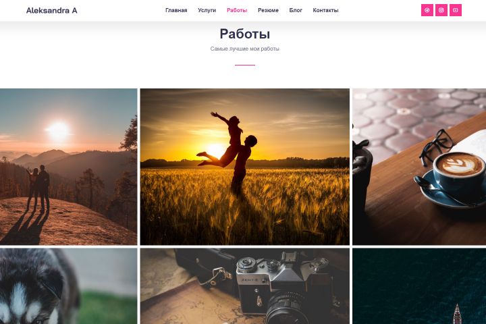Click the pink divider under the heading
Image resolution: width=486 pixels, height=324 pixels.
coord(245,65)
